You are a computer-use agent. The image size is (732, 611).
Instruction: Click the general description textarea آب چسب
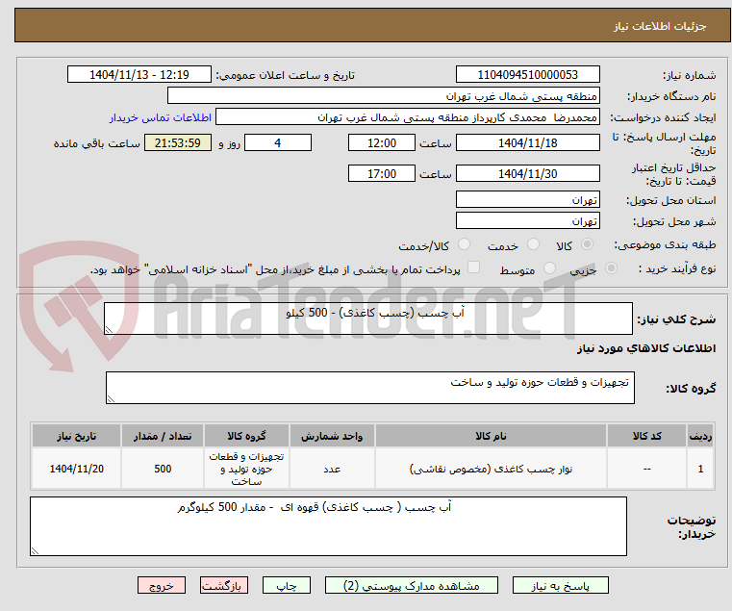(368, 318)
